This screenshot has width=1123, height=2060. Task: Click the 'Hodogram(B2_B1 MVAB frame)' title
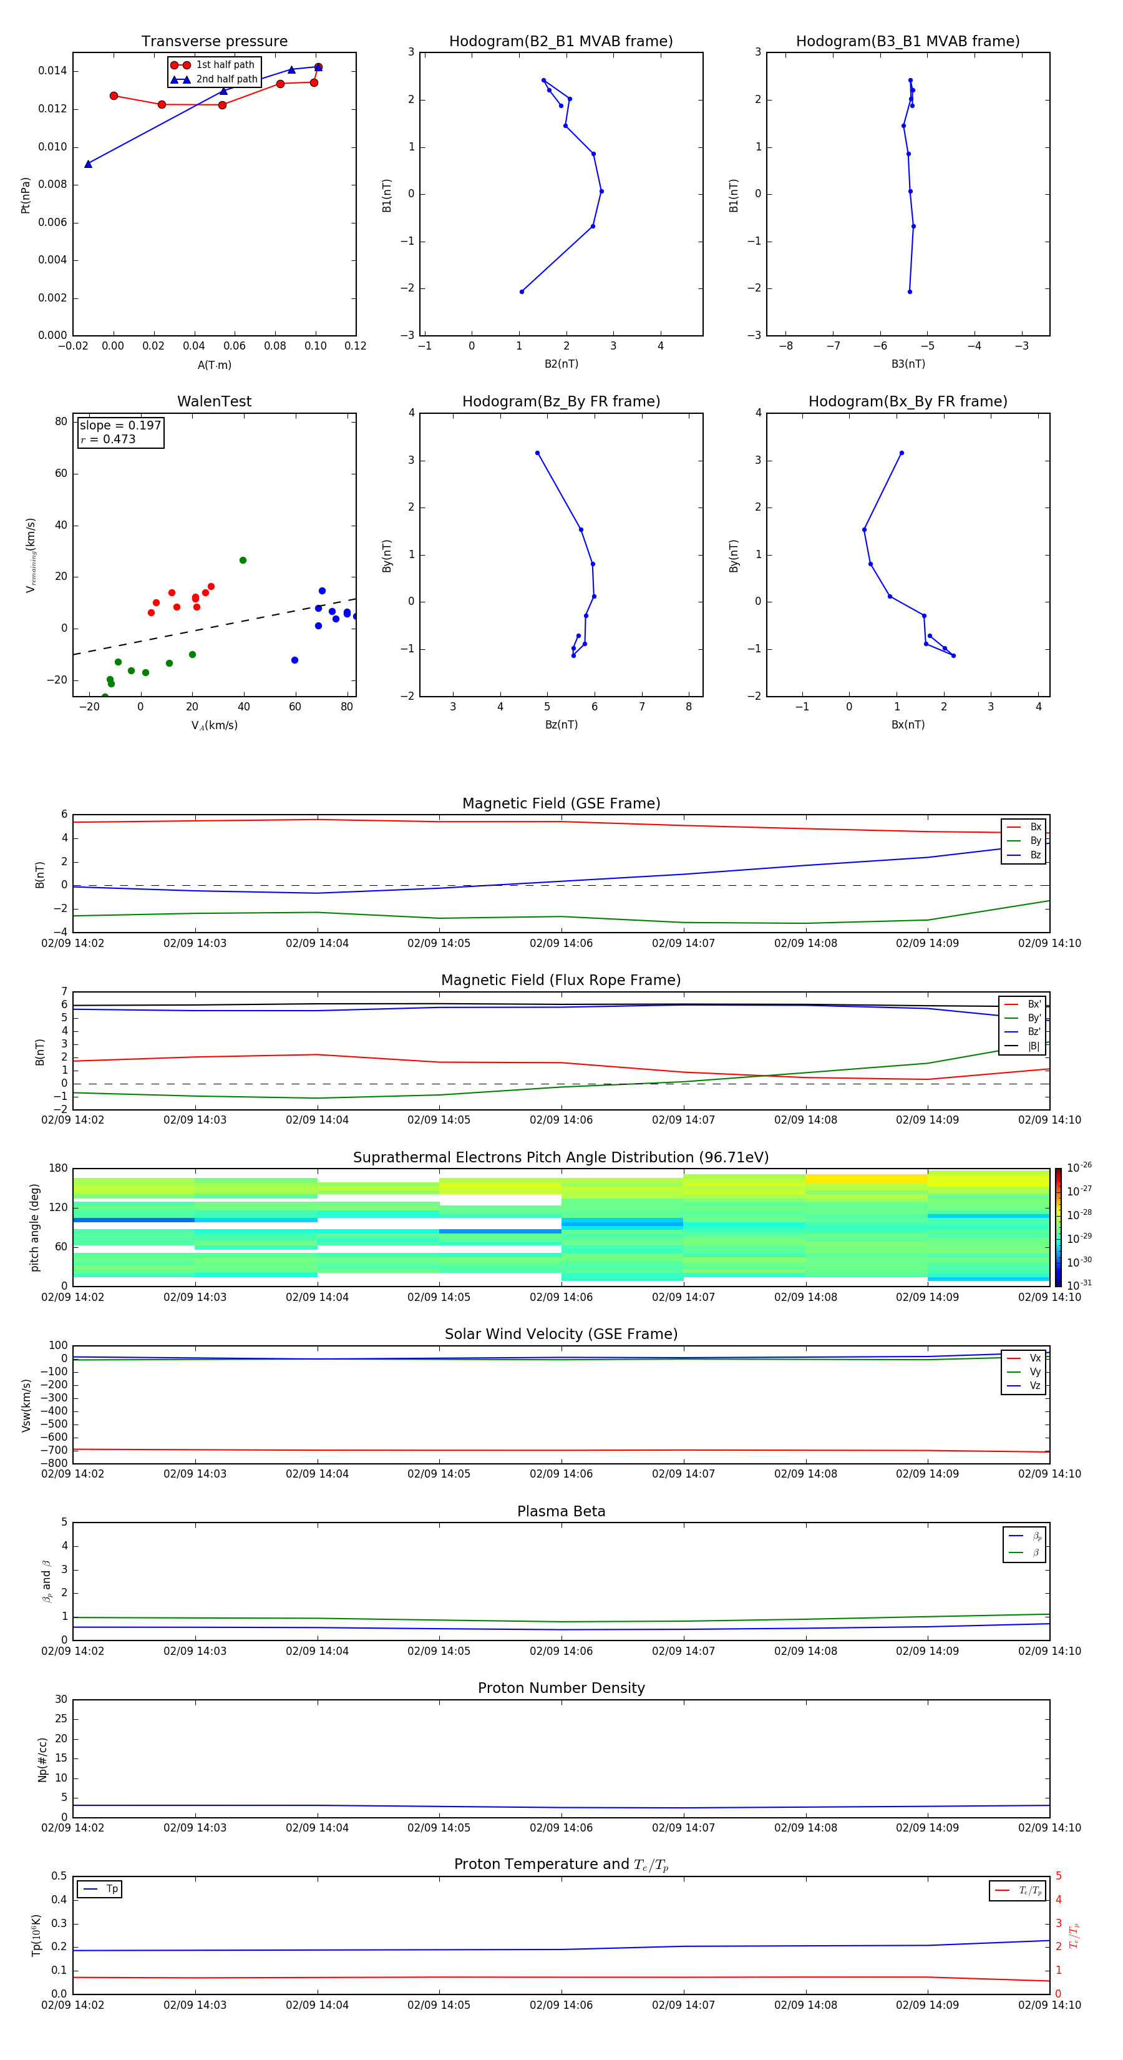tap(561, 41)
